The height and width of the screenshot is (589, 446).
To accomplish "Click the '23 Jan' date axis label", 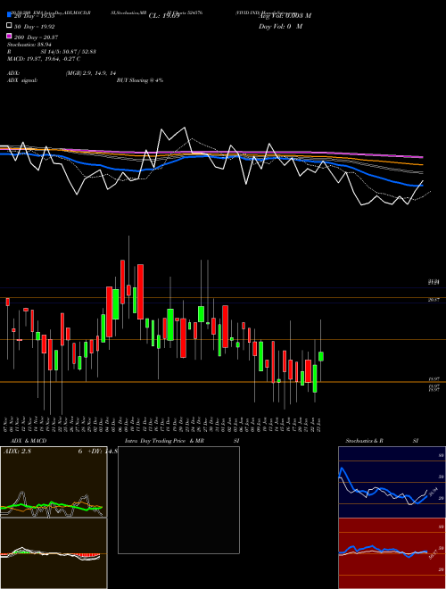I will pyautogui.click(x=320, y=425).
